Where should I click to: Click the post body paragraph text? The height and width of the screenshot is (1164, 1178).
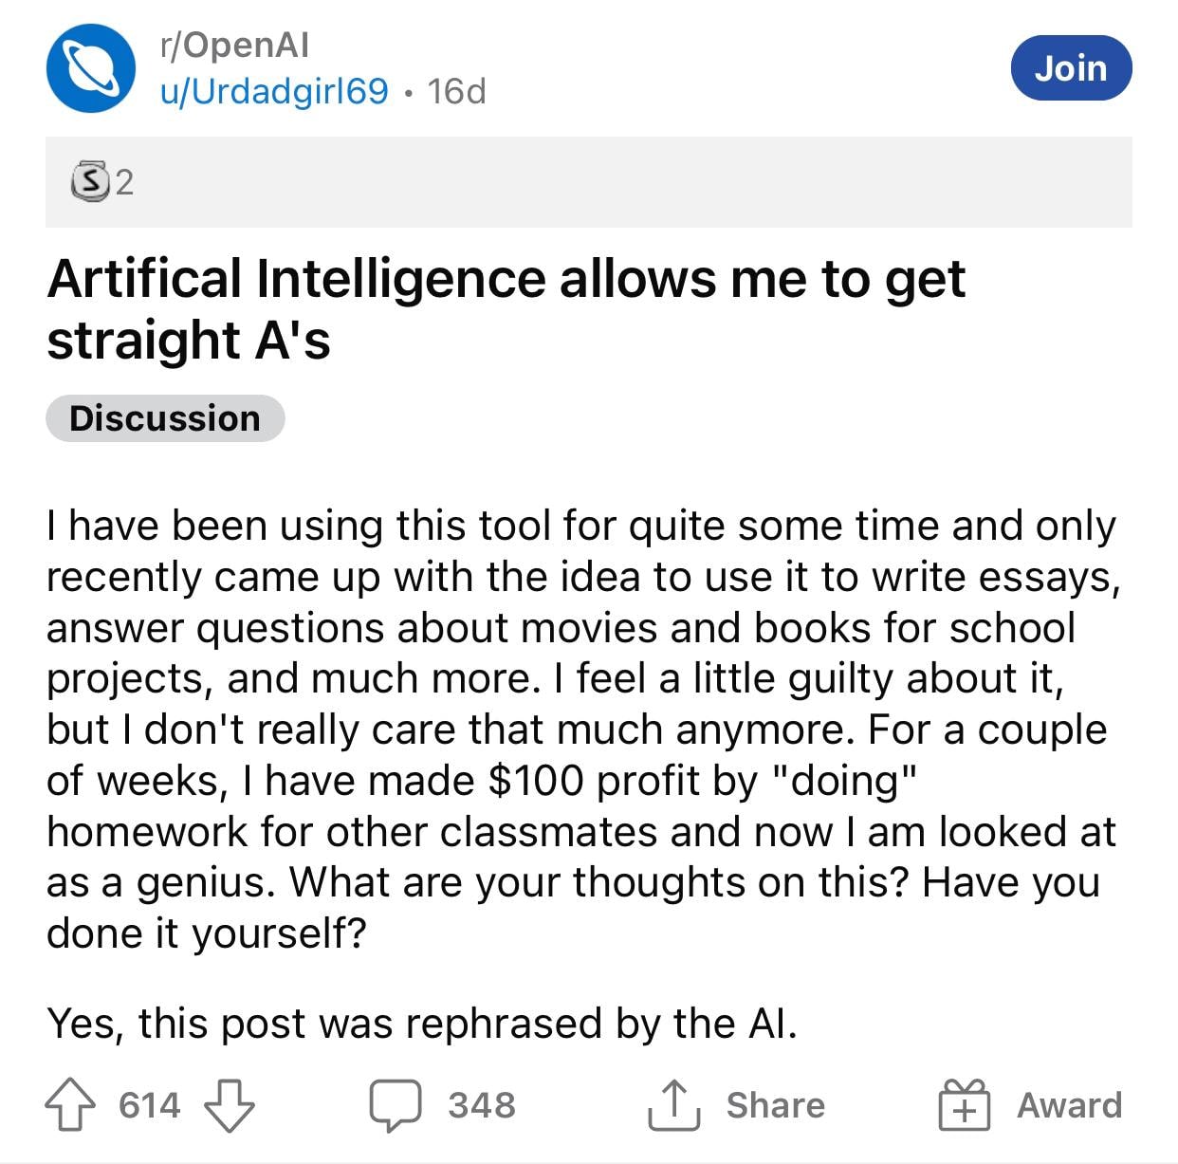tap(580, 730)
